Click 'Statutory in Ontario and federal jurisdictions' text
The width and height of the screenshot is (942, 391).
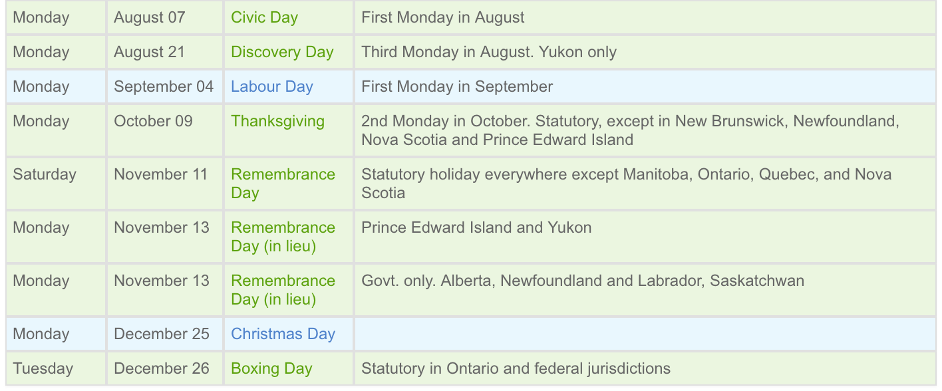(x=516, y=368)
